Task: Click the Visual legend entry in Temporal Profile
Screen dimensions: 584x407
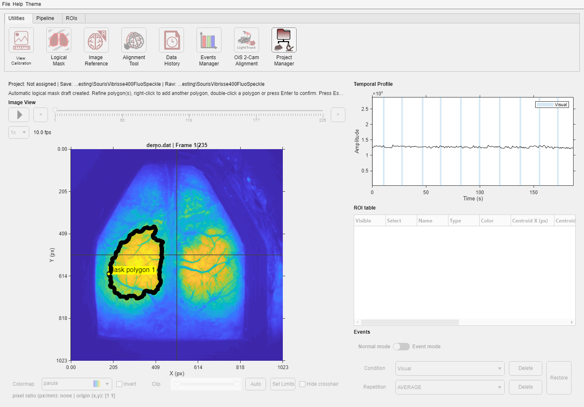Action: [x=552, y=105]
